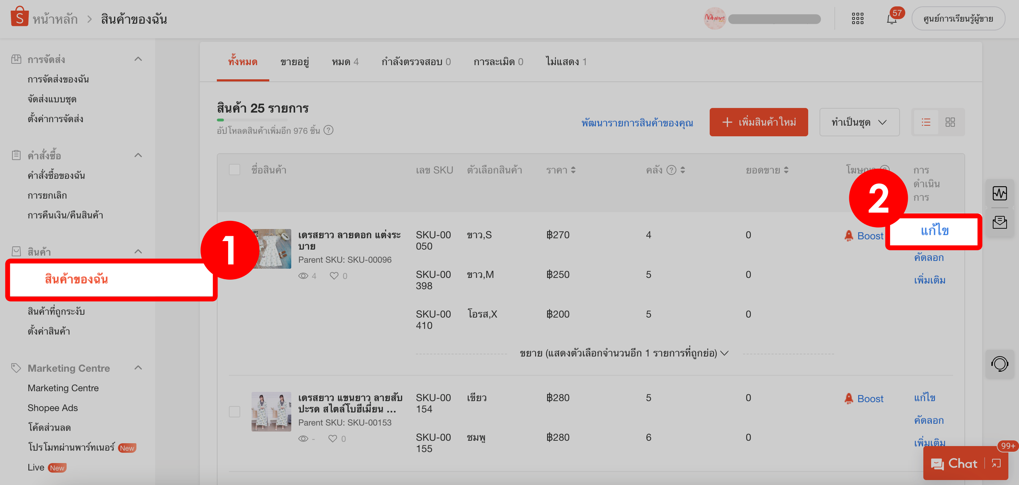The height and width of the screenshot is (485, 1019).
Task: Click the เพิ่มสินค้าใหม่ button
Action: pyautogui.click(x=758, y=122)
